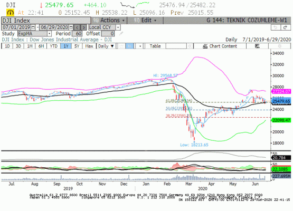Click the undo arrow icon
This screenshot has width=293, height=211.
coord(276,27)
